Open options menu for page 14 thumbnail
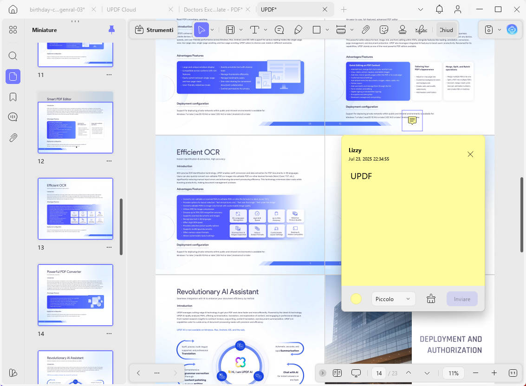Image resolution: width=526 pixels, height=386 pixels. coord(109,334)
